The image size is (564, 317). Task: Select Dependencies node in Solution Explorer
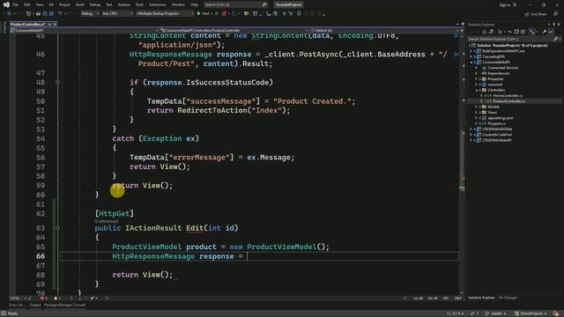coord(498,73)
